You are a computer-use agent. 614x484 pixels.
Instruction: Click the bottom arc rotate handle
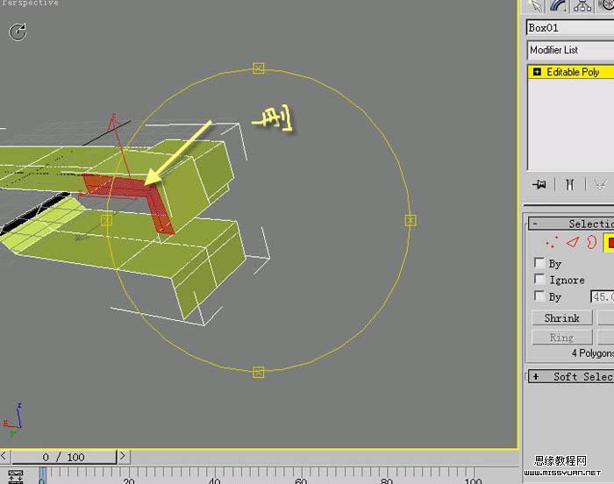pyautogui.click(x=259, y=372)
